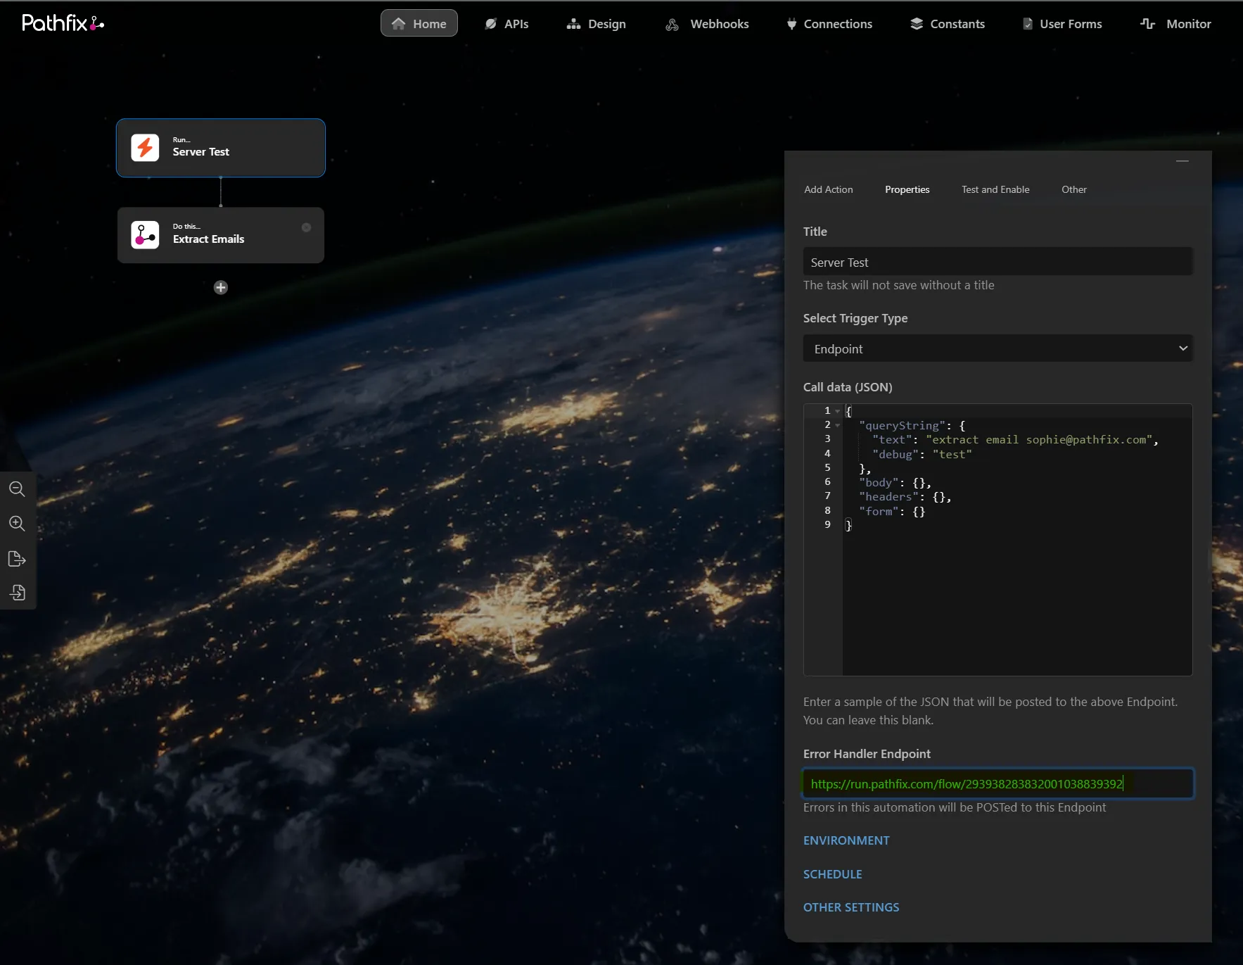
Task: Add a new step with the plus icon
Action: [221, 287]
